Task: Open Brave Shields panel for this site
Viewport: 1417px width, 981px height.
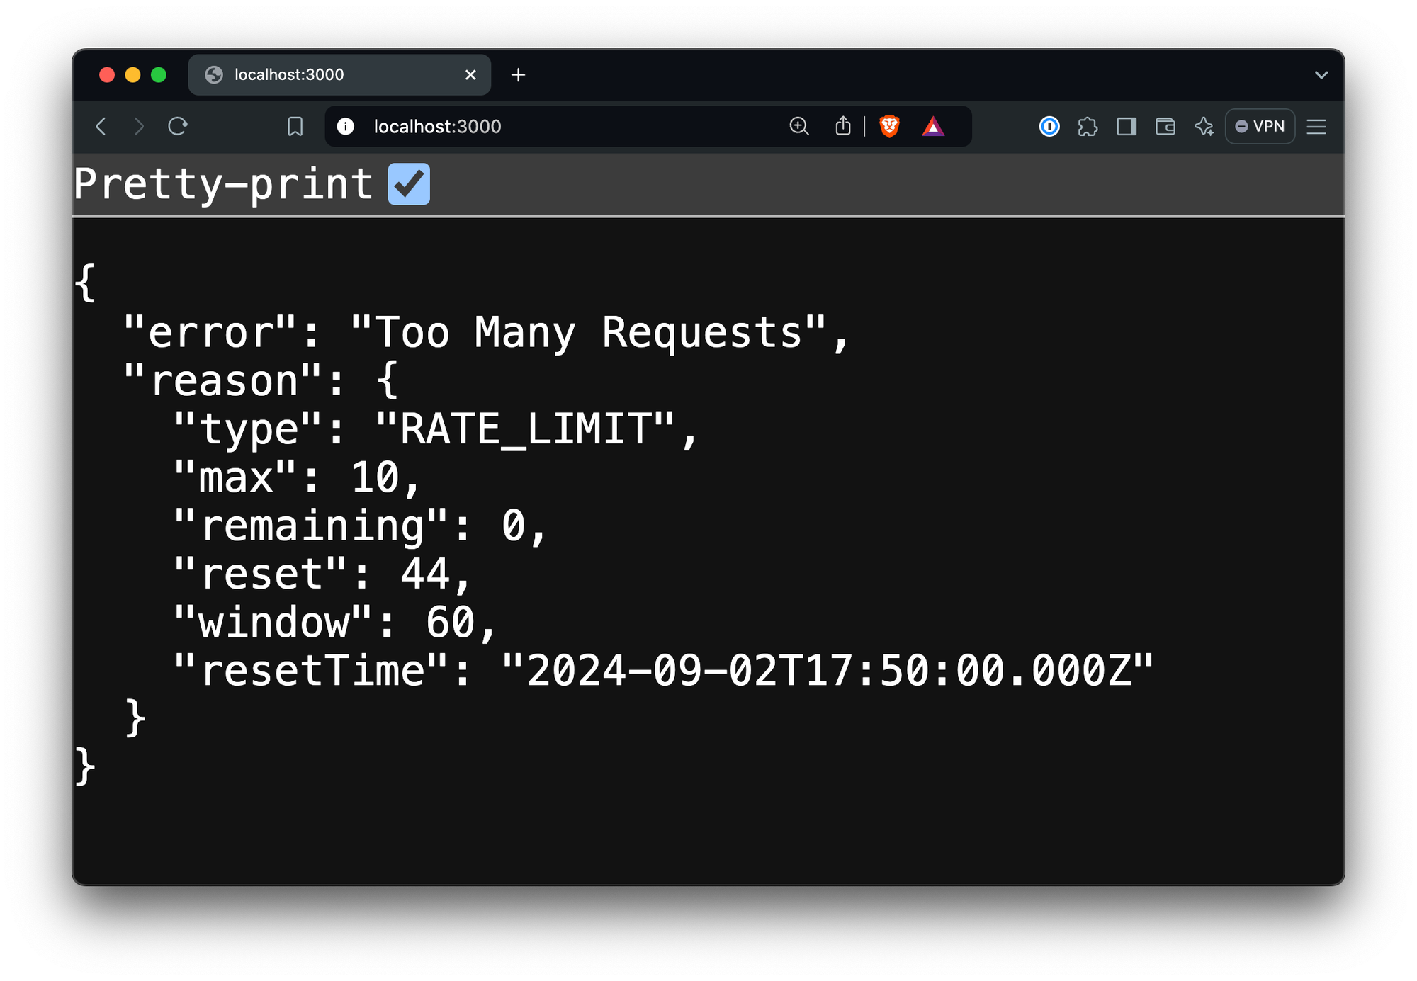Action: point(888,127)
